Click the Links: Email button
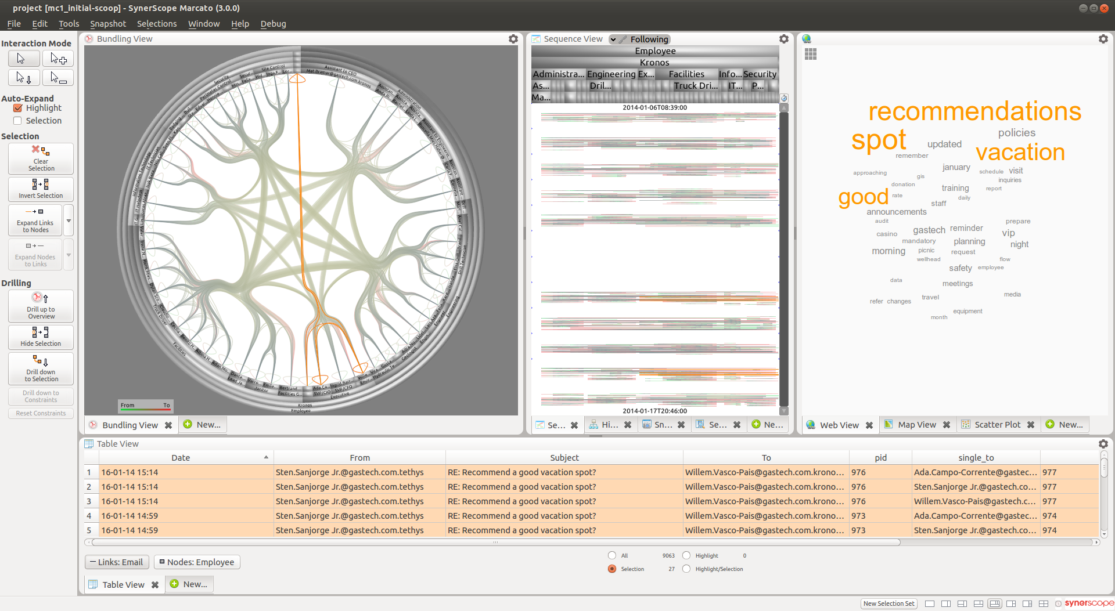 pyautogui.click(x=117, y=562)
